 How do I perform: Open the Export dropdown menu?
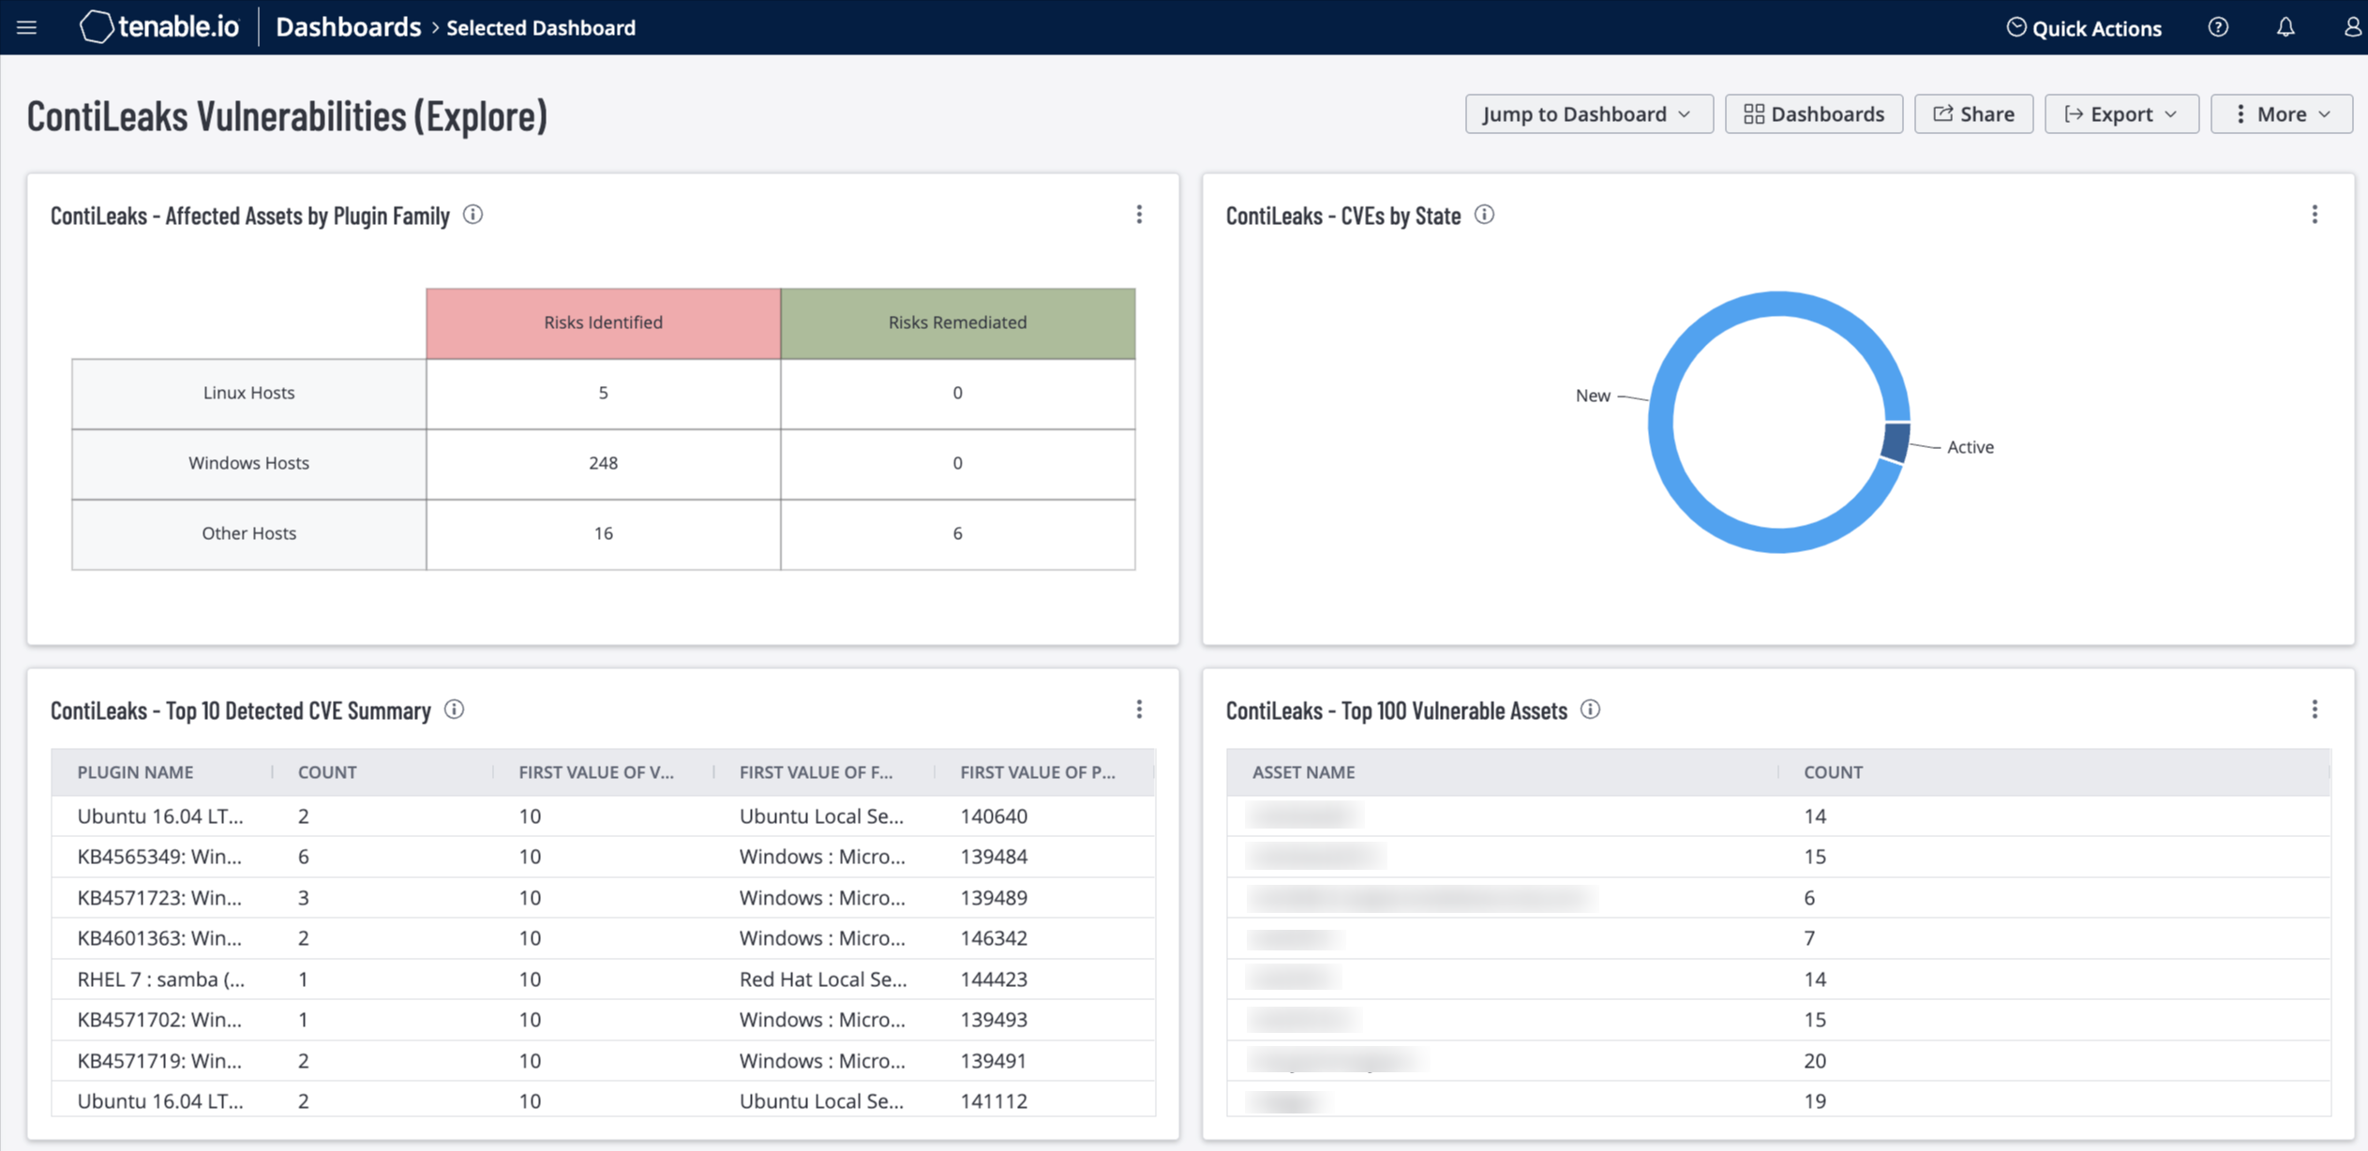click(2121, 114)
